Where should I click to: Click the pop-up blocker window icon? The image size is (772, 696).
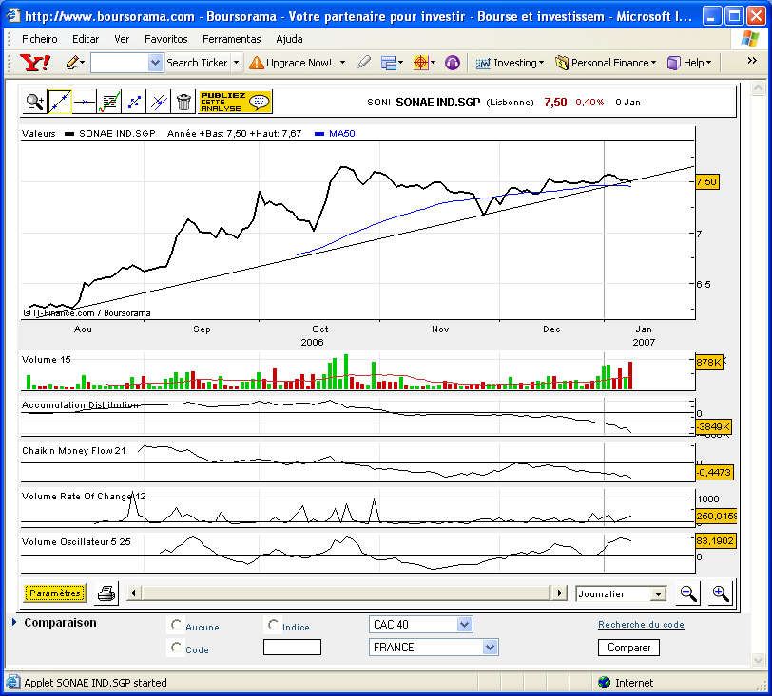point(389,63)
